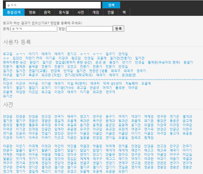The height and width of the screenshot is (174, 203).
Task: Click the 얼굴값 dictionary link
Action: click(8, 159)
